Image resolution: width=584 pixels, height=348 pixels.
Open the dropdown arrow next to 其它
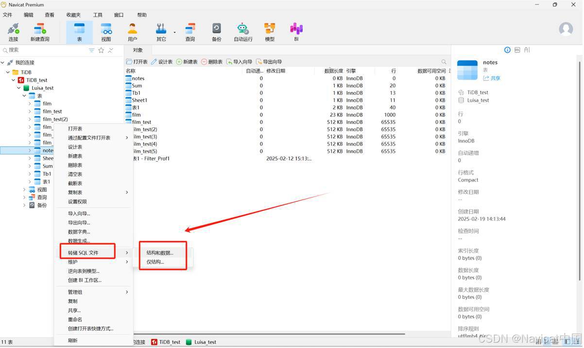tap(174, 33)
